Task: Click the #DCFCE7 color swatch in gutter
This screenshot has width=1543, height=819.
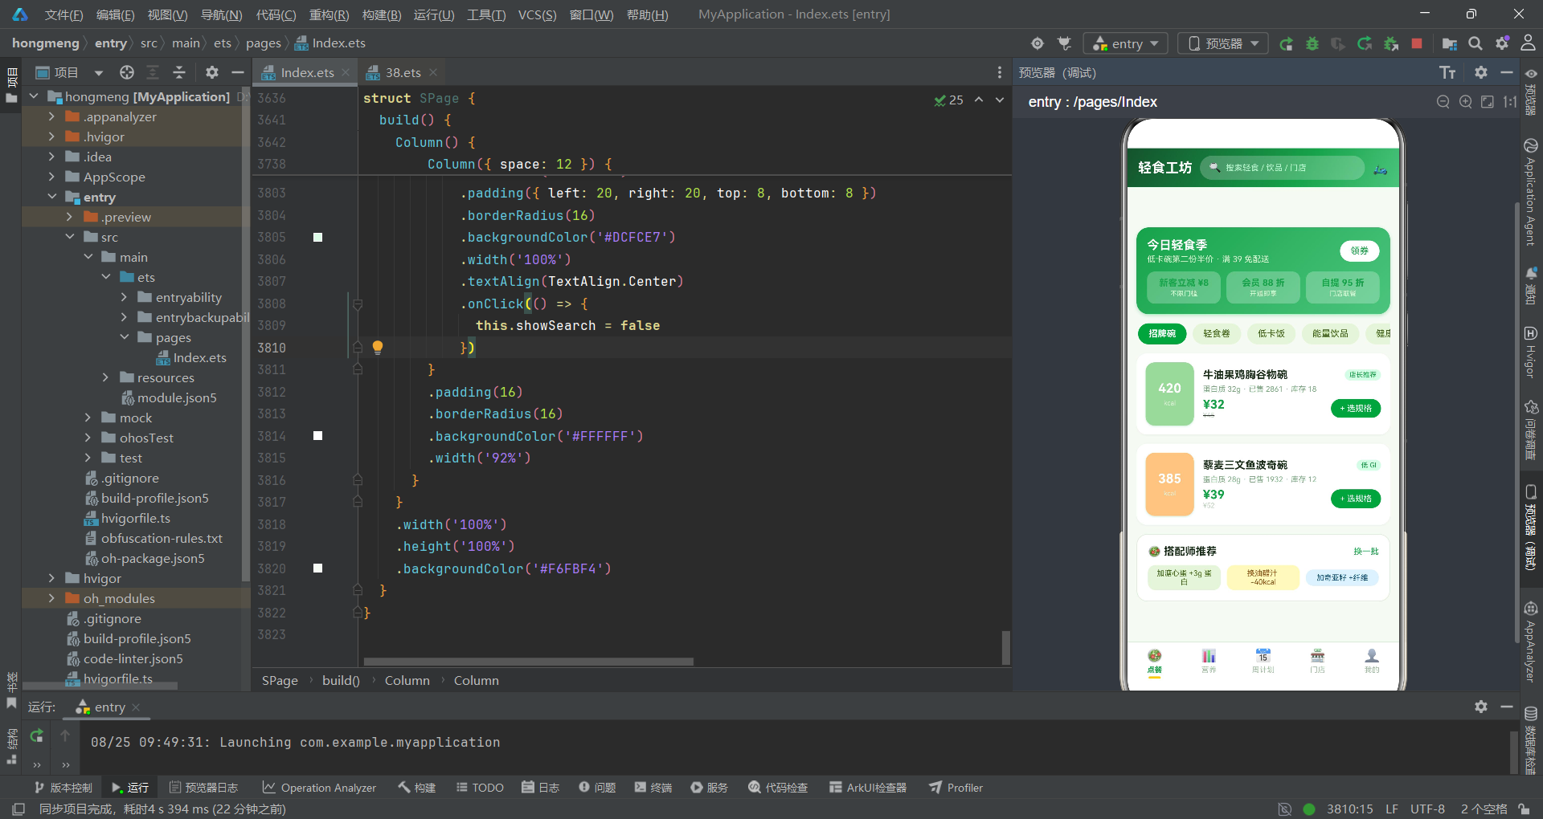Action: click(318, 237)
